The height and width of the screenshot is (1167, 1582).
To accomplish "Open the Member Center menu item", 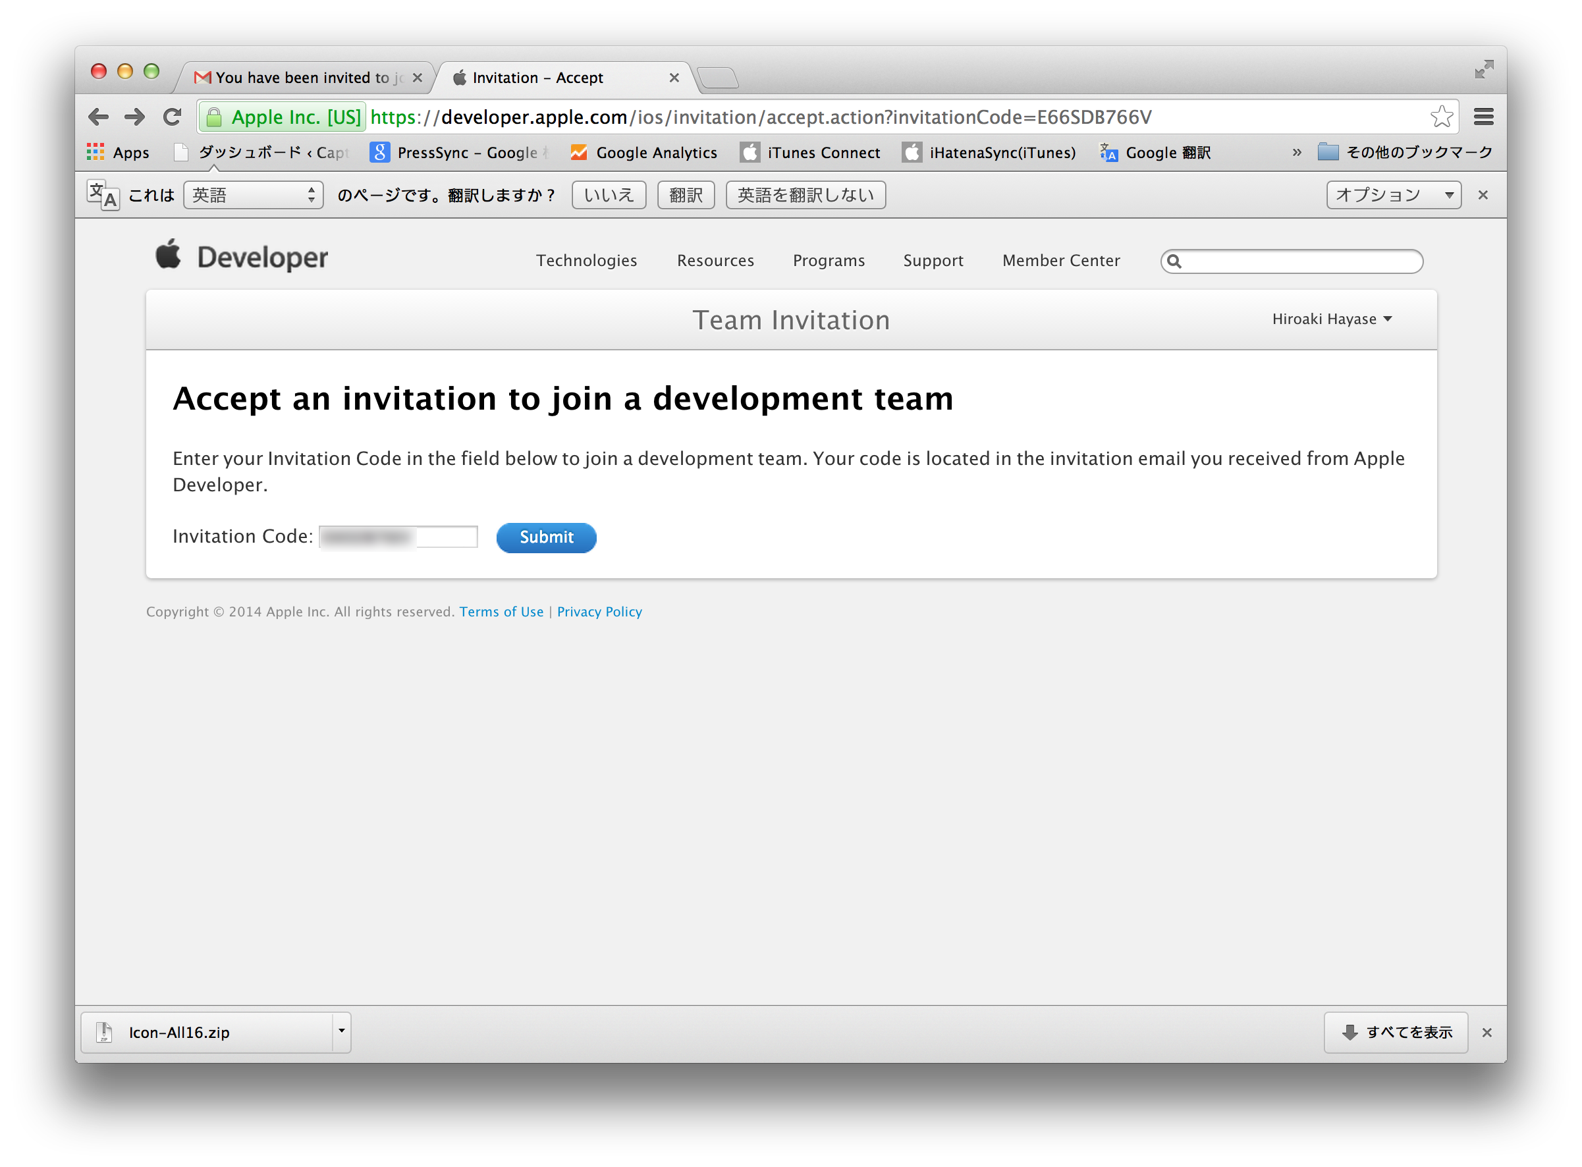I will coord(1061,261).
